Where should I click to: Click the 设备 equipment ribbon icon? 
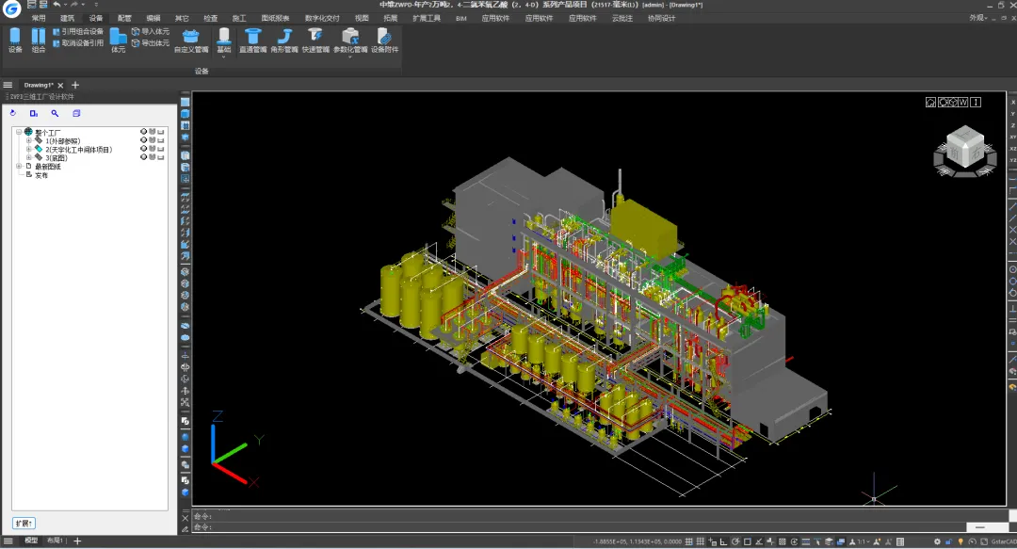point(15,40)
